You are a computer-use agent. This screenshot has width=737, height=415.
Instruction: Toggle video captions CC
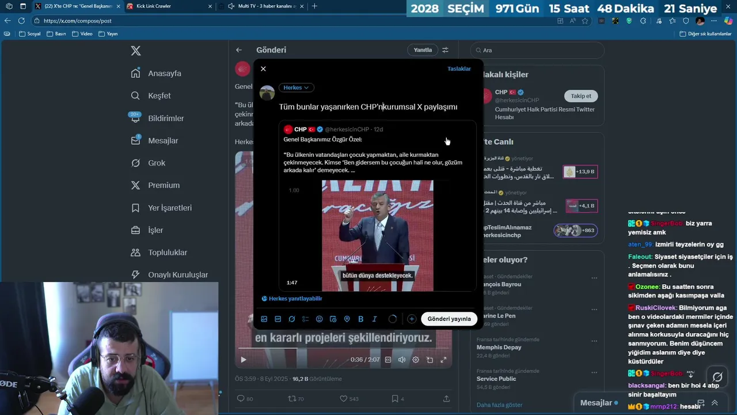point(388,360)
